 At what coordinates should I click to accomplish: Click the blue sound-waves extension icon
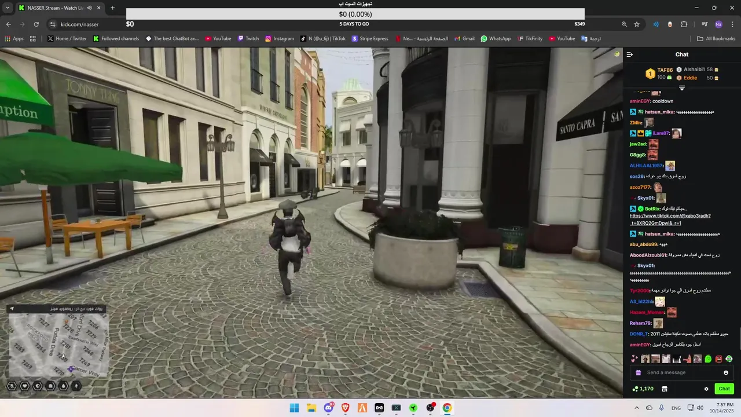pyautogui.click(x=656, y=24)
